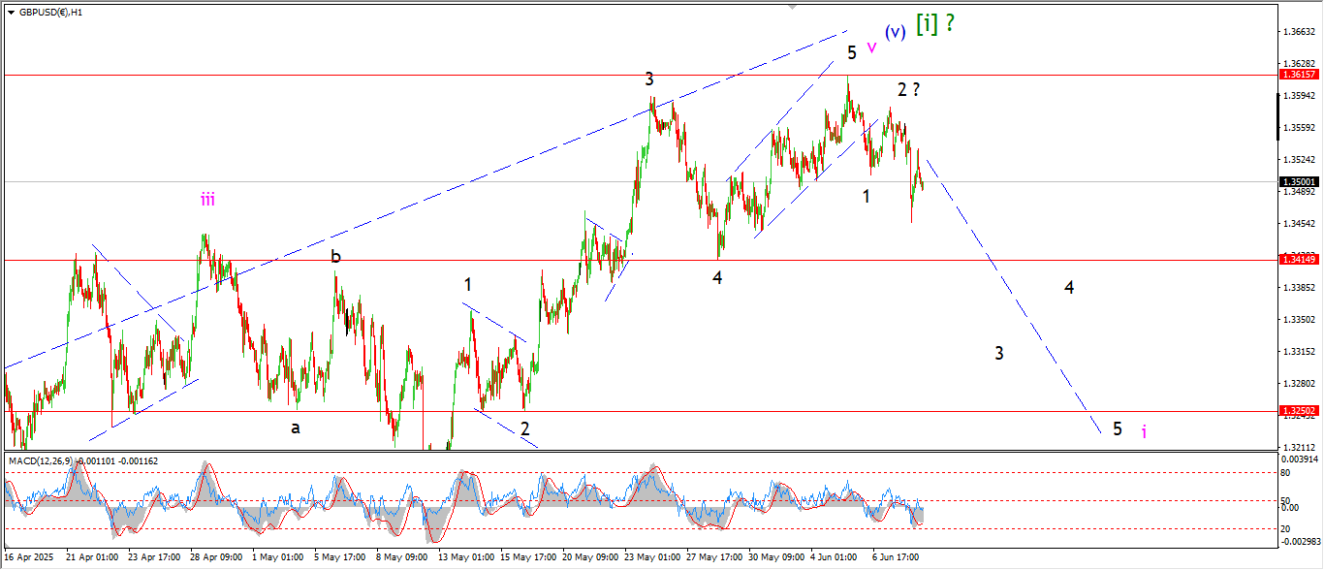Click the MACD scale value 80
This screenshot has height=570, width=1324.
click(x=1286, y=473)
